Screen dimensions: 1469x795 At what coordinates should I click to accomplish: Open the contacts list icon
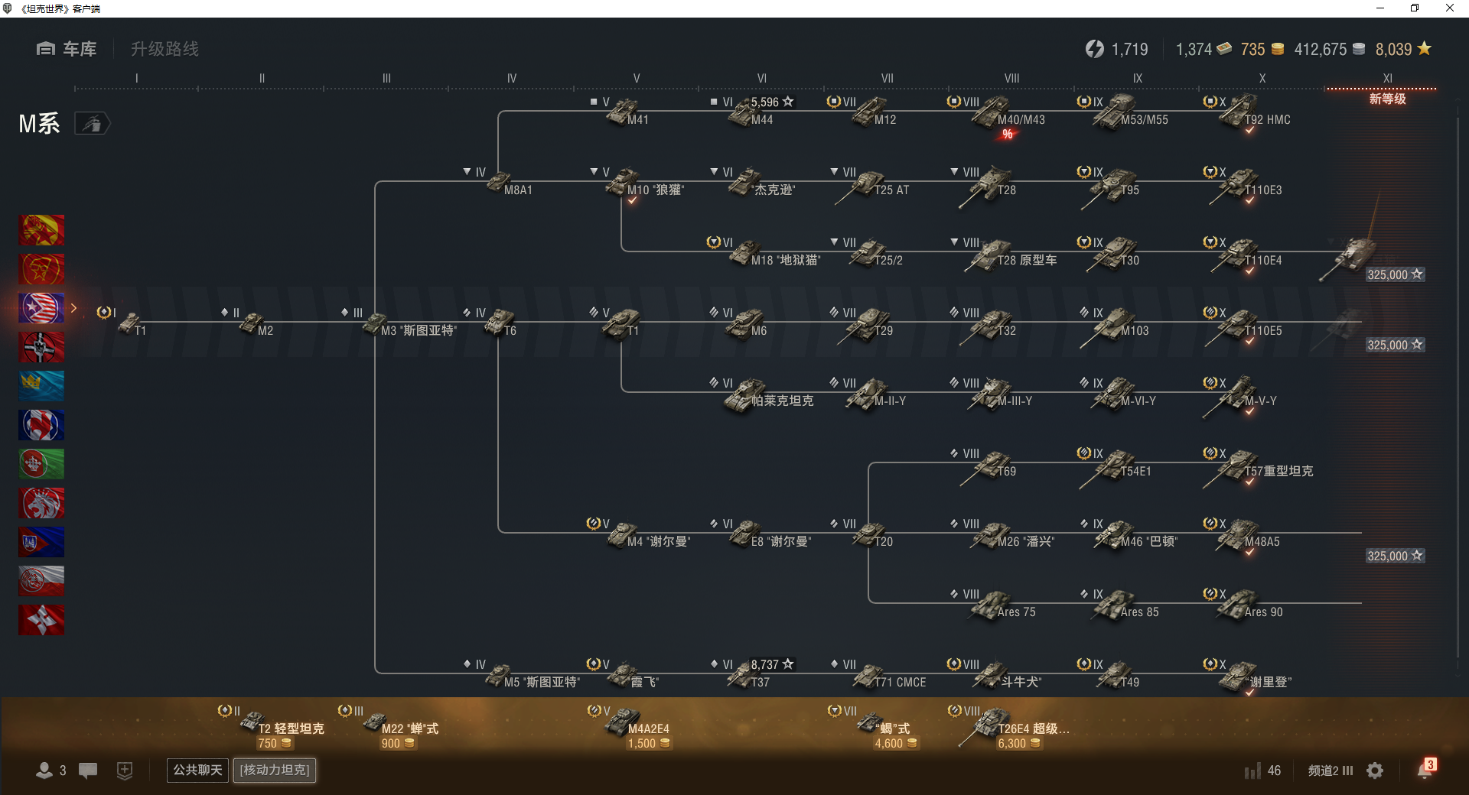(44, 771)
